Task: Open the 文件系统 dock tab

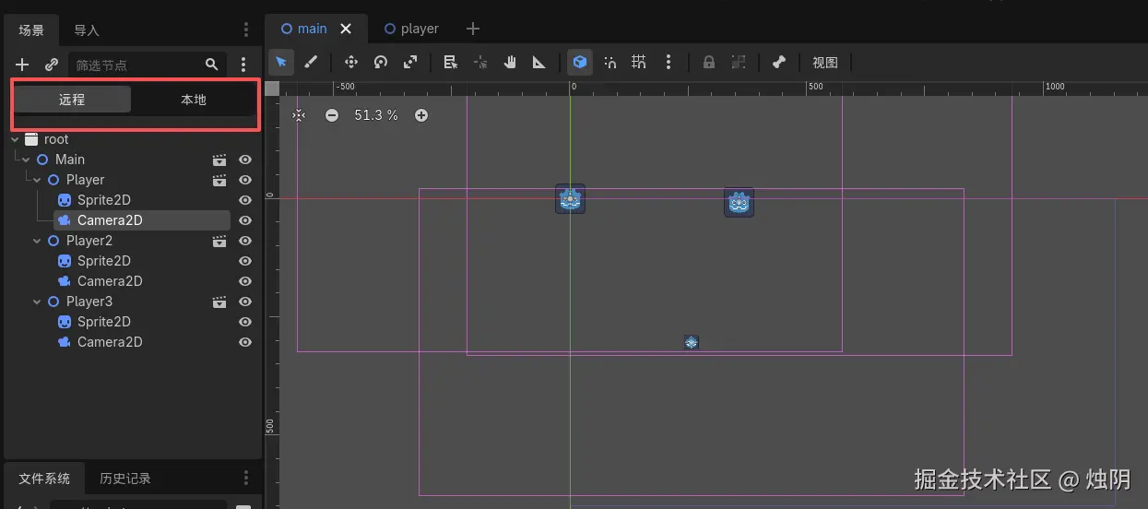Action: 44,479
